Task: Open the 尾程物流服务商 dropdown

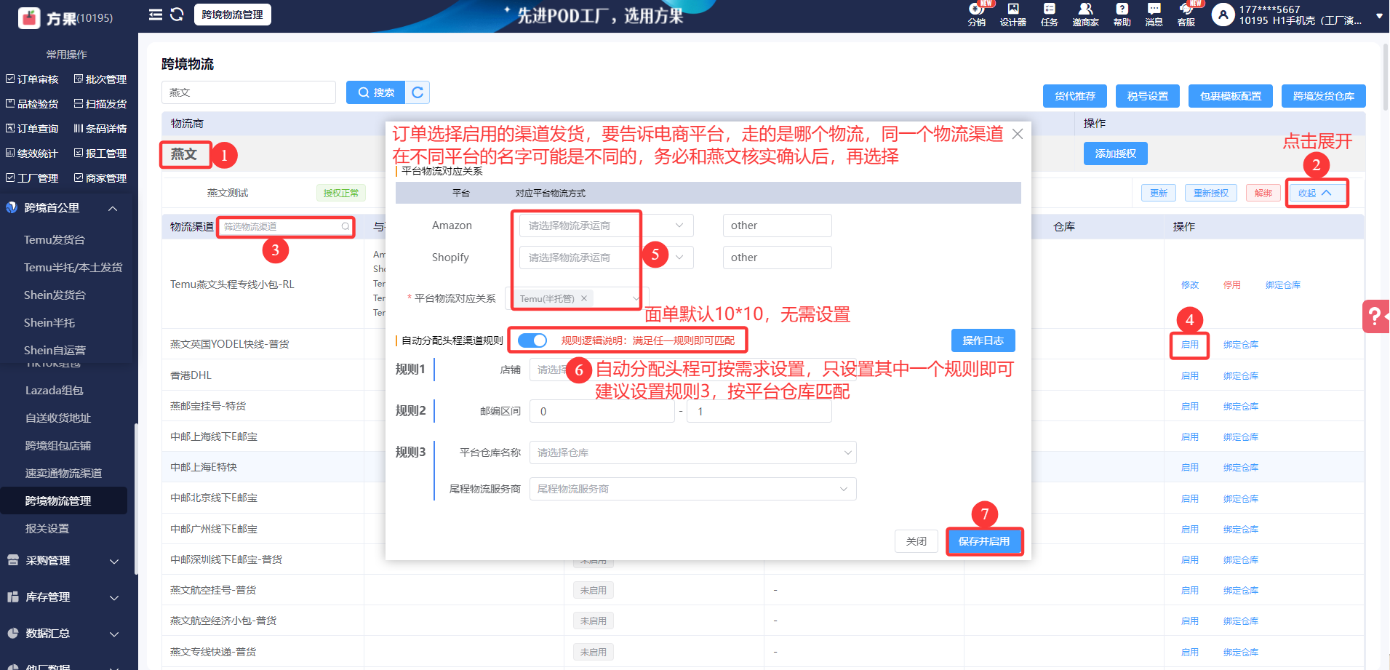Action: pyautogui.click(x=693, y=489)
